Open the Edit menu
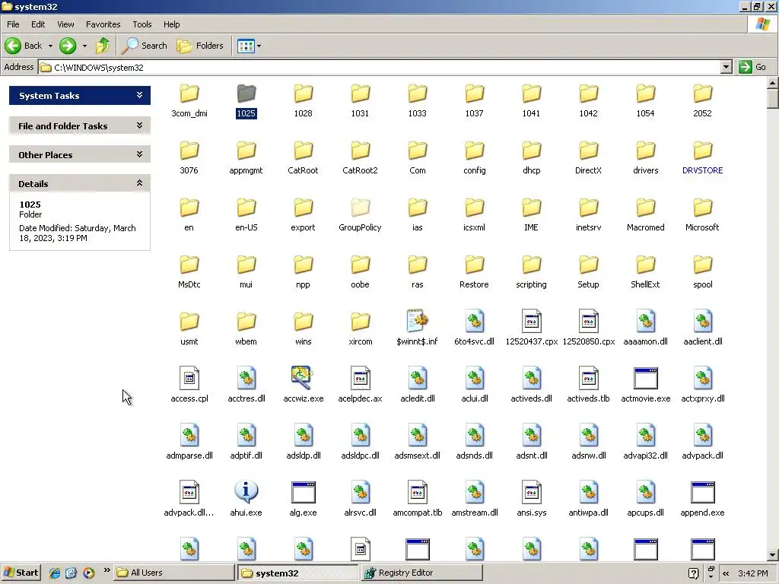 (38, 24)
